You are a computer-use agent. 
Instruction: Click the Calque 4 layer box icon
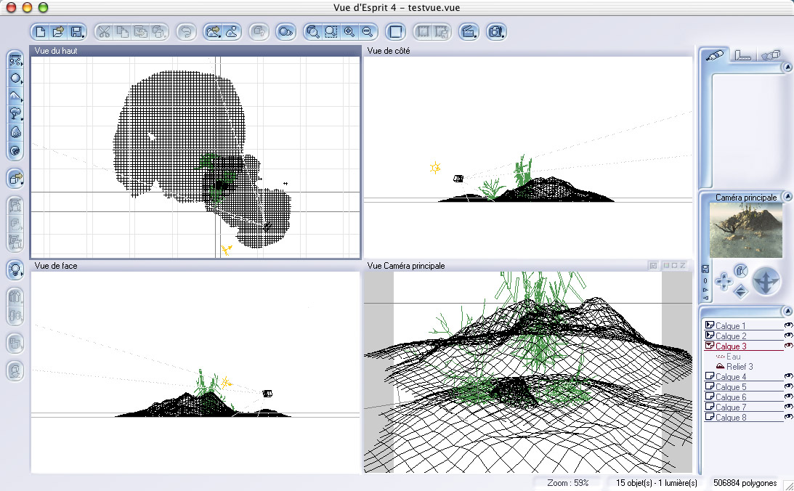click(710, 376)
